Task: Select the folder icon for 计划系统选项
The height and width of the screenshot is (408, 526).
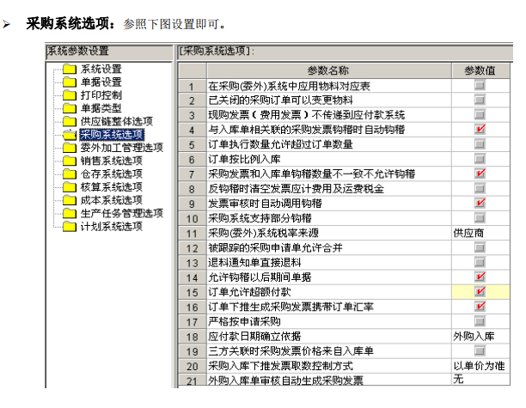Action: tap(70, 226)
